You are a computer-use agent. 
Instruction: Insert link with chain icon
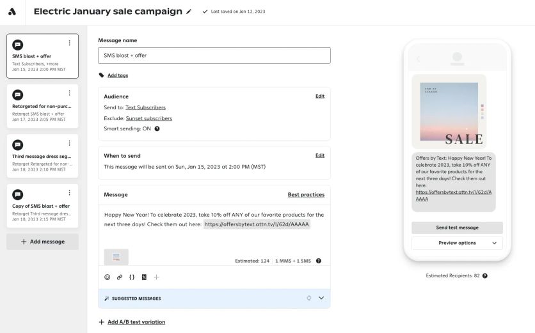coord(120,277)
